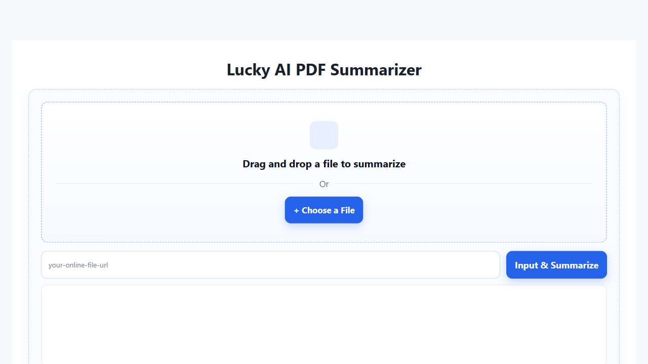This screenshot has height=364, width=648.
Task: Click the plus icon on Choose a File
Action: tap(297, 210)
